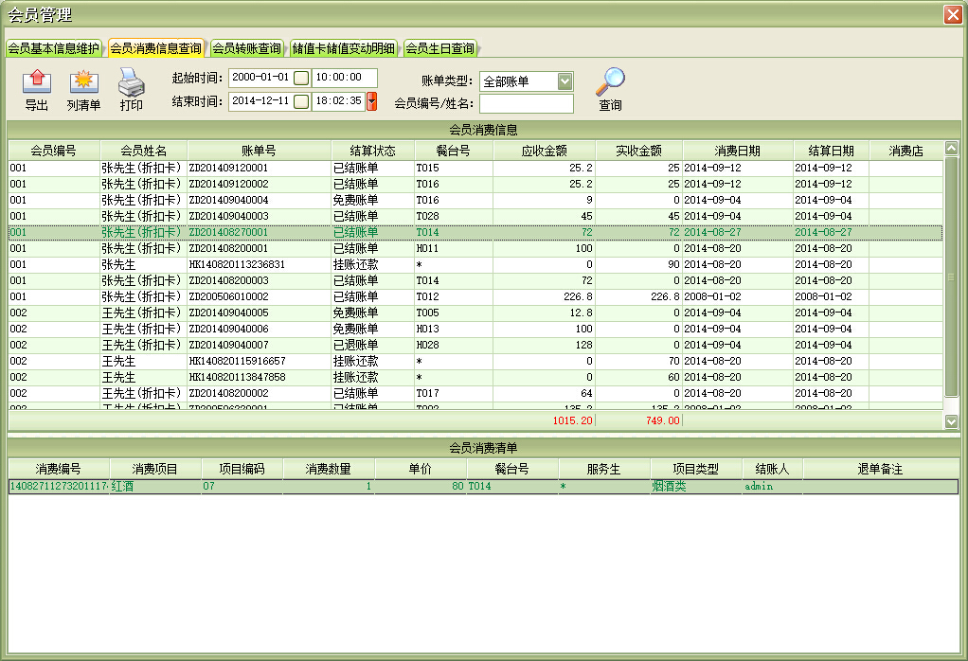The width and height of the screenshot is (968, 661).
Task: Expand the 账单类型 dropdown
Action: [x=565, y=81]
